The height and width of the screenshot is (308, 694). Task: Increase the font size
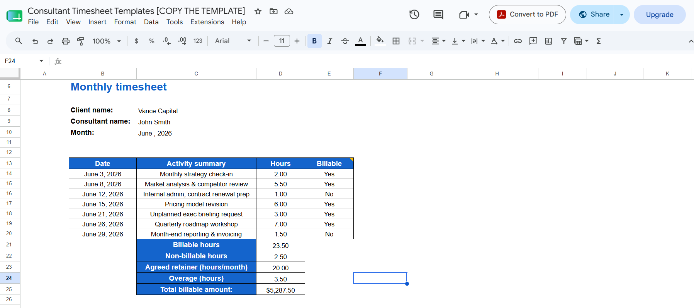click(297, 41)
